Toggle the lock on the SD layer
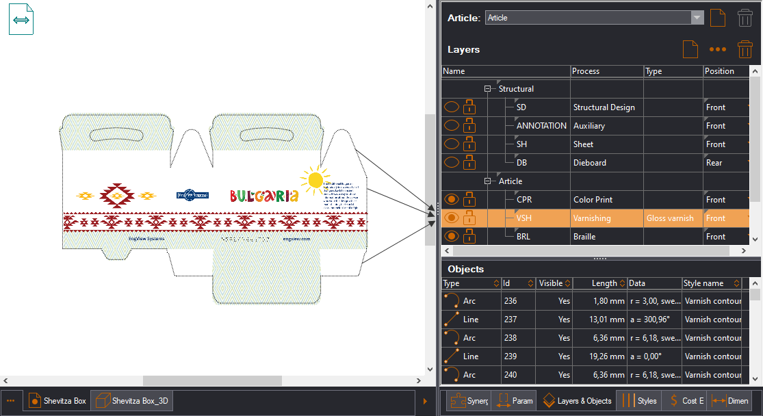 470,107
